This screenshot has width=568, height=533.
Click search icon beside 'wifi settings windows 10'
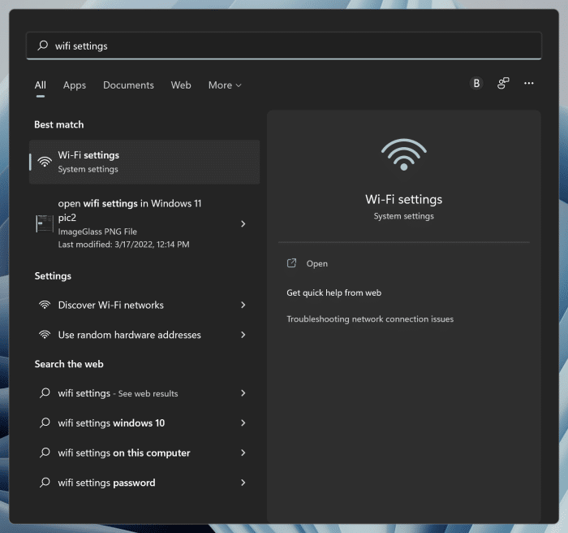[45, 422]
